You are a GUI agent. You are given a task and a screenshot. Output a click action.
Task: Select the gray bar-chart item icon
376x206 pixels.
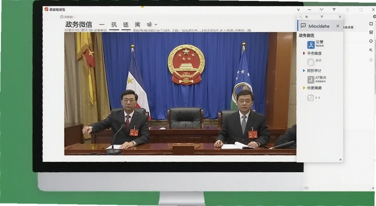tap(311, 79)
